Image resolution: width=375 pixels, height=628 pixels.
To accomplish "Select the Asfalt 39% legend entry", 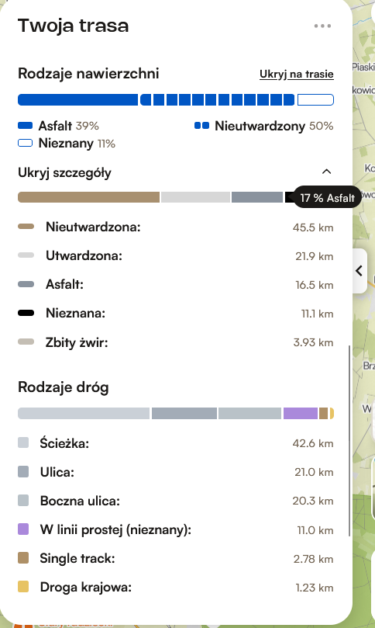I will click(58, 126).
